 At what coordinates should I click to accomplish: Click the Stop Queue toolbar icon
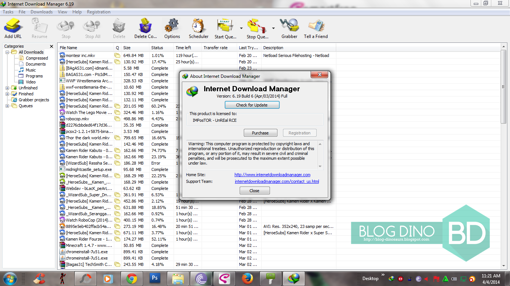coord(257,29)
